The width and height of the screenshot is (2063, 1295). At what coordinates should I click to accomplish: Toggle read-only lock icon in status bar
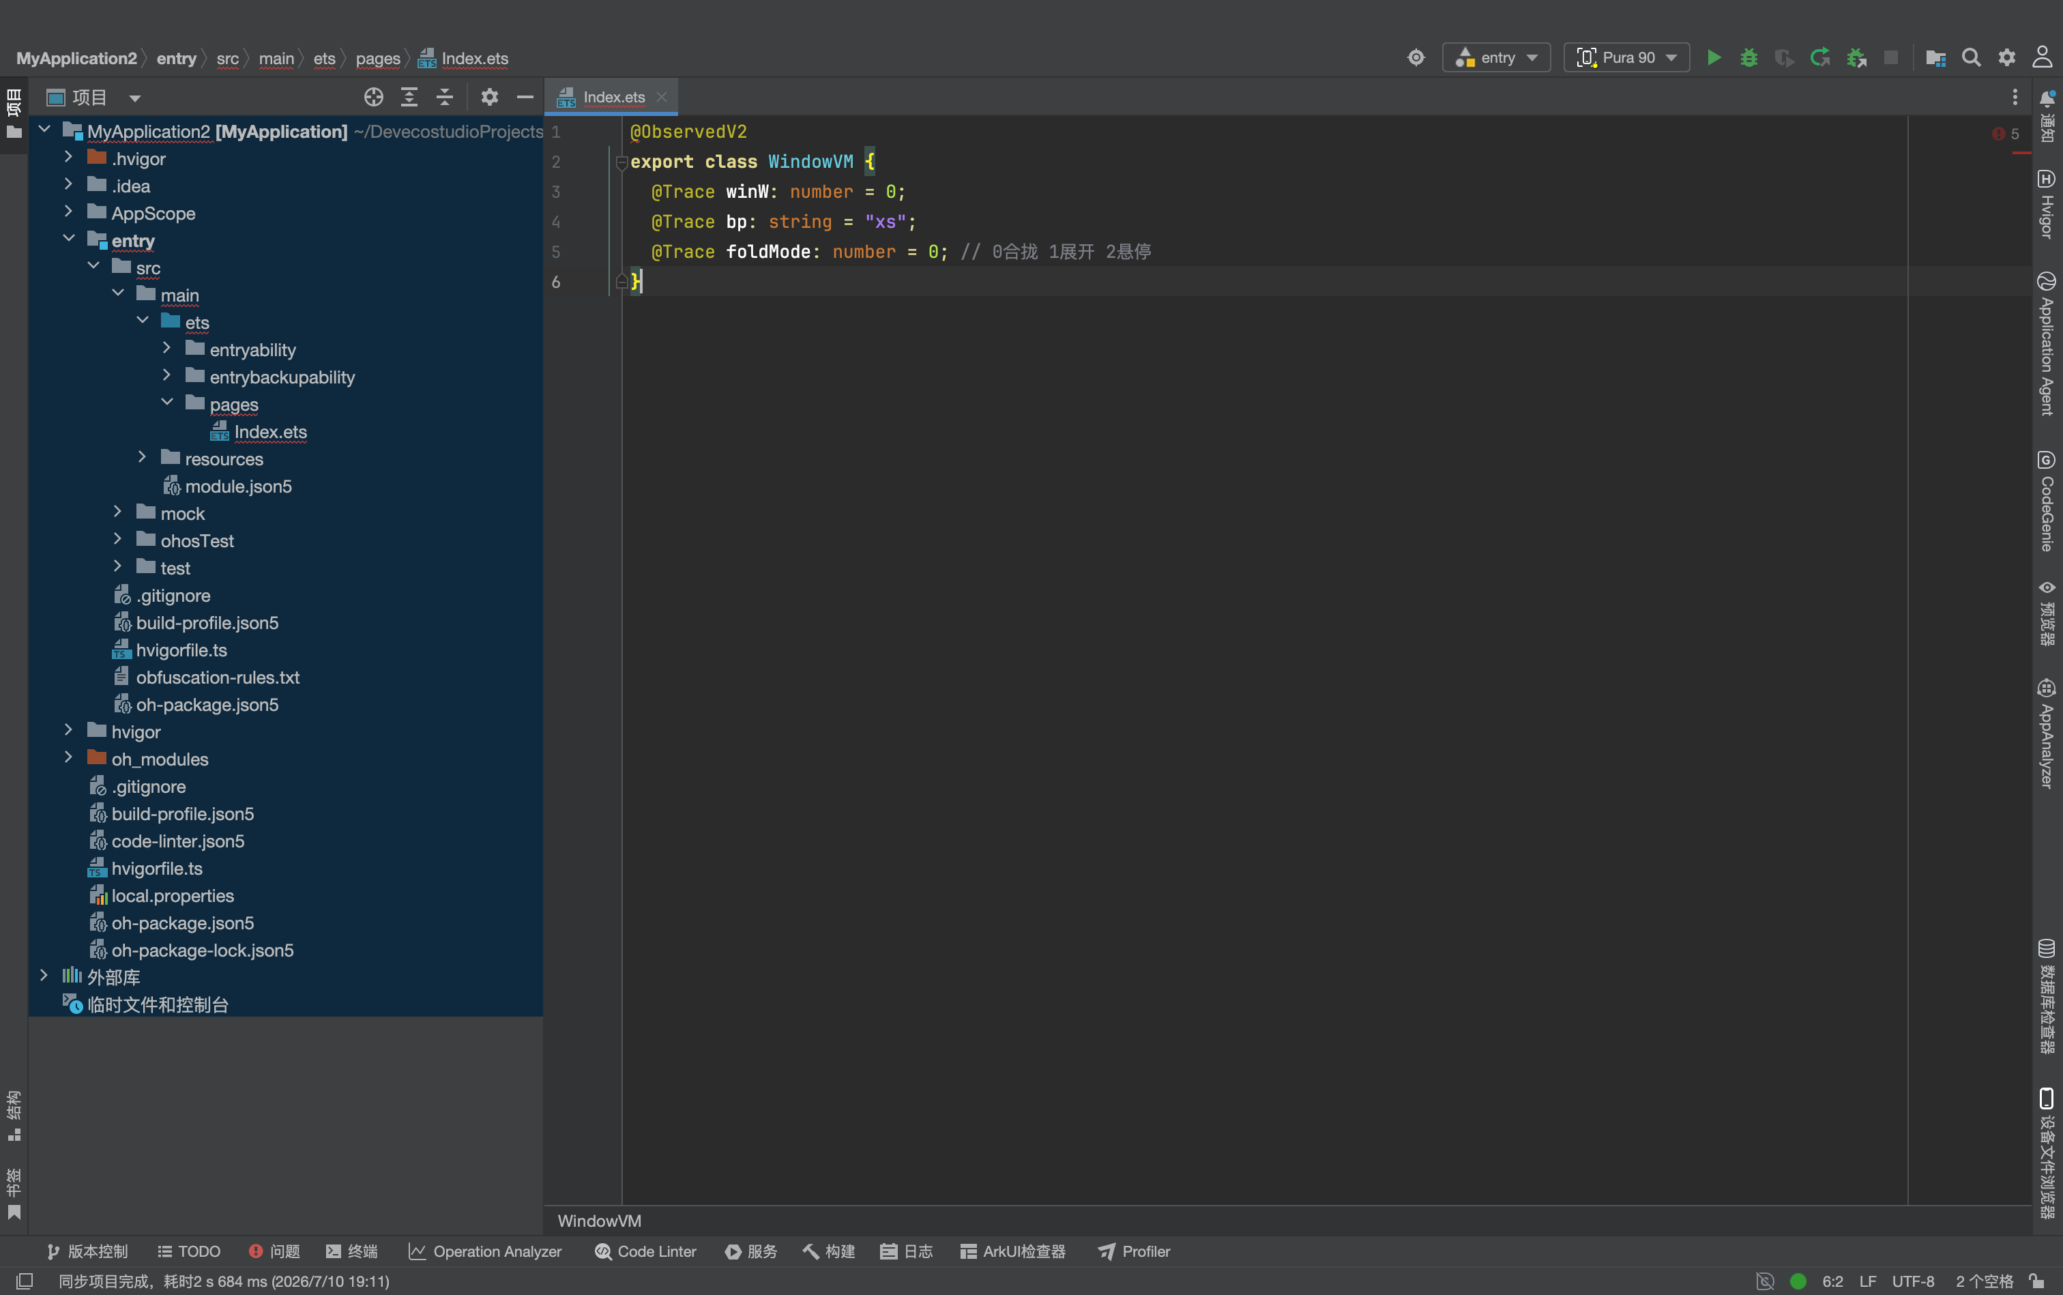2037,1281
